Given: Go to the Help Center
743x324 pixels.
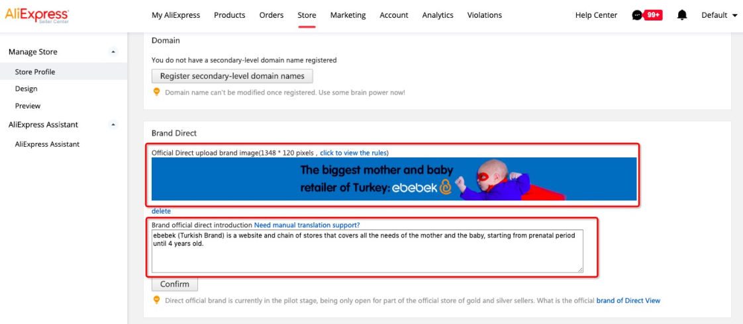Looking at the screenshot, I should (596, 15).
